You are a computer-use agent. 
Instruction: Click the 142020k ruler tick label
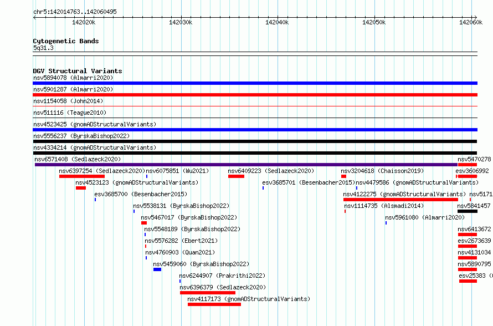click(84, 22)
